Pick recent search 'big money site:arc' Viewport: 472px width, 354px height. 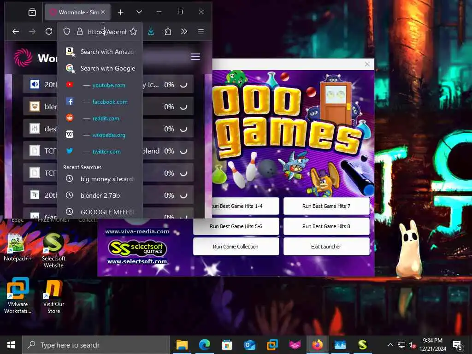[100, 179]
